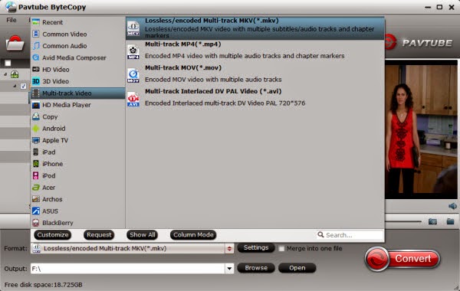Click the Pavtube ByteCopy app icon

pyautogui.click(x=11, y=7)
